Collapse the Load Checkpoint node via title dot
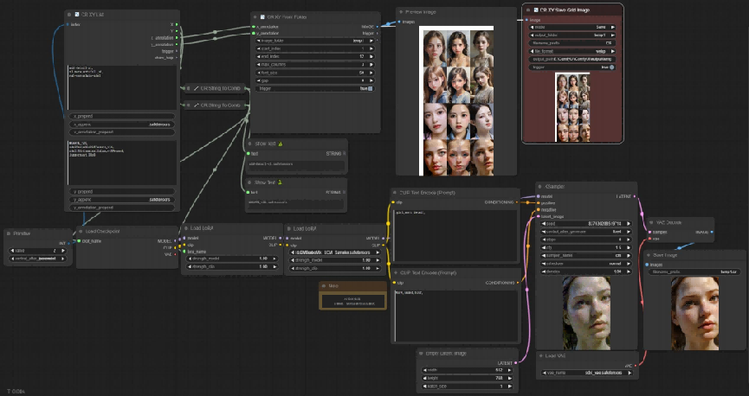The image size is (749, 396). click(81, 232)
